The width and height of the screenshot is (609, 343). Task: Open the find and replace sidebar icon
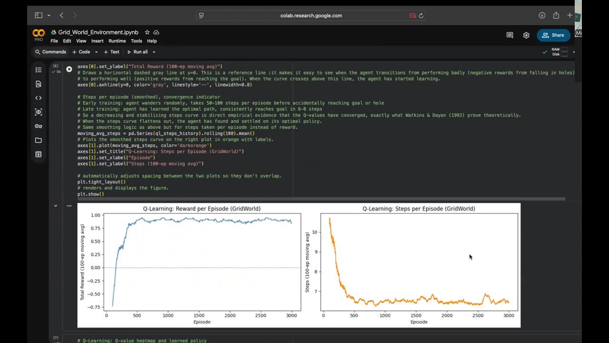(39, 84)
